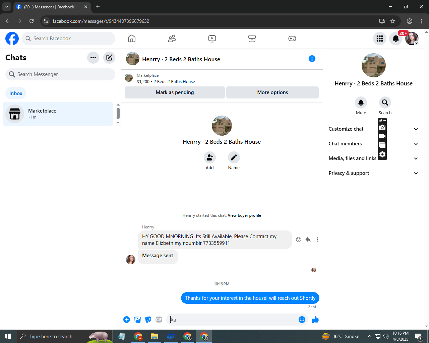Viewport: 429px width, 343px height.
Task: Open Video (Watch) icon in top navigation
Action: (x=212, y=39)
